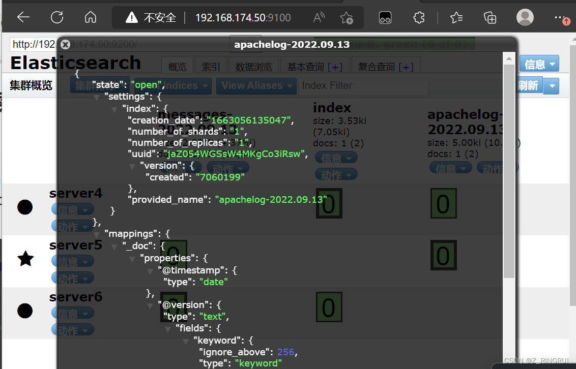Image resolution: width=576 pixels, height=369 pixels.
Task: Click shard 0 of index on server6
Action: pos(329,307)
